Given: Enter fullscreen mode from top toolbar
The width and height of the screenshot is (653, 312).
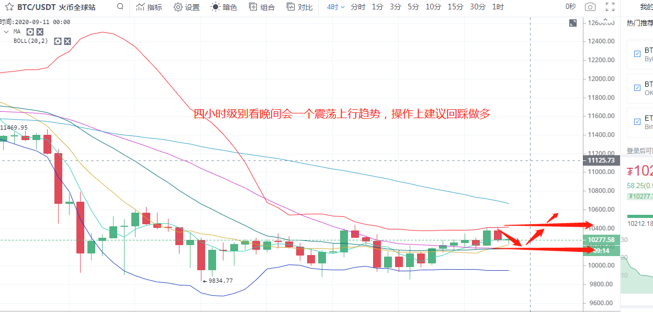Looking at the screenshot, I should coord(610,7).
